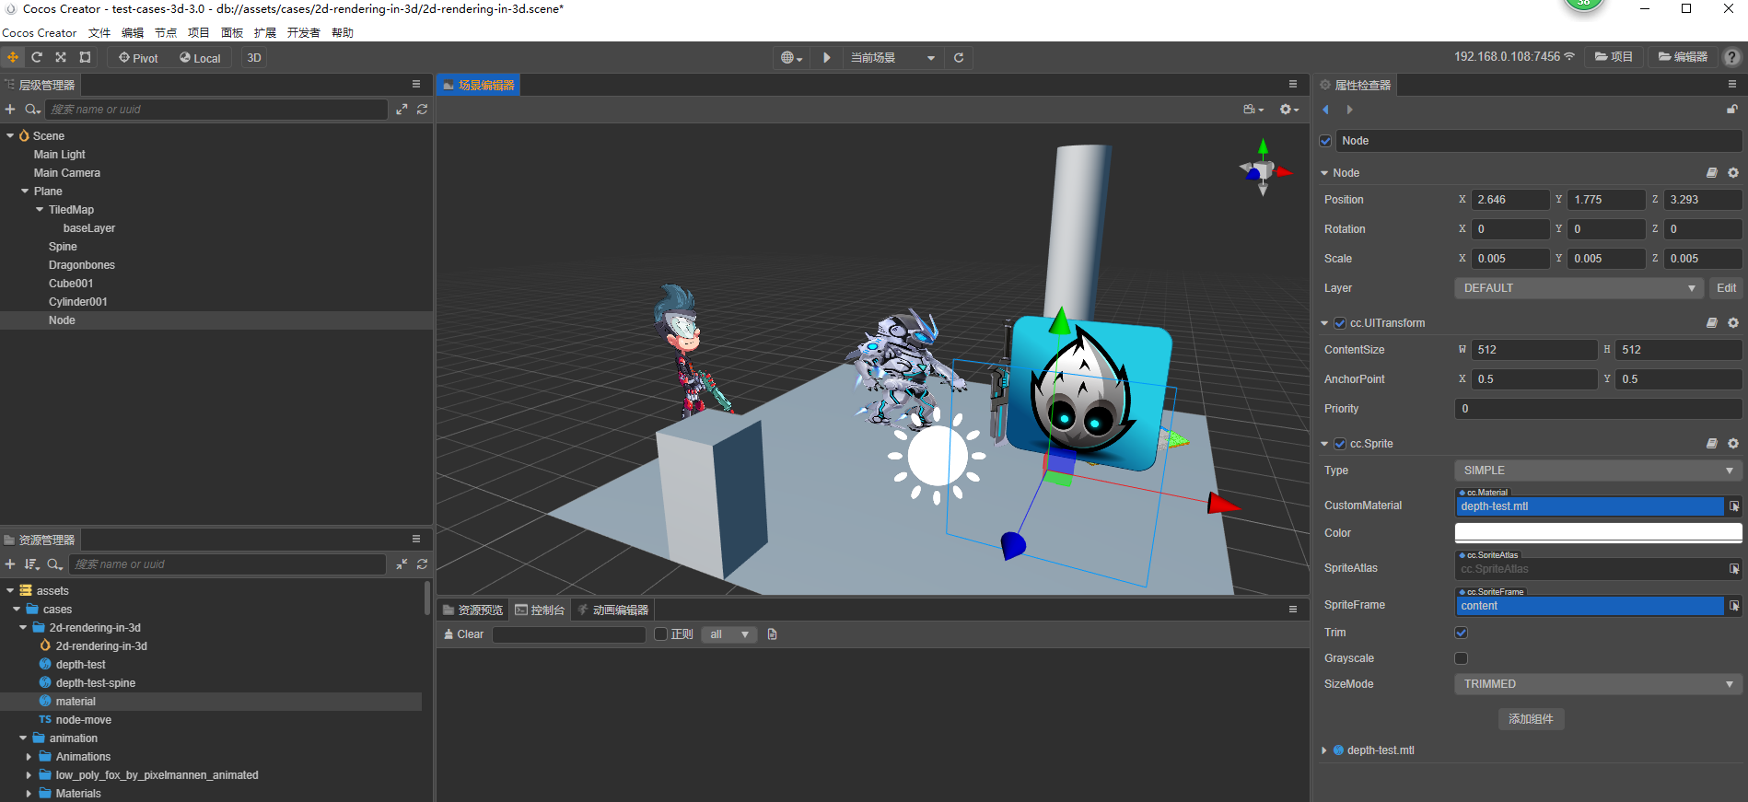Play the current scene preview

pyautogui.click(x=827, y=57)
